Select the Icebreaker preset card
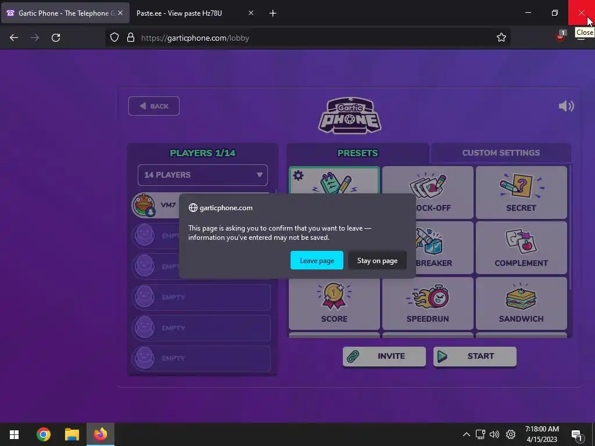595x446 pixels. point(444,247)
